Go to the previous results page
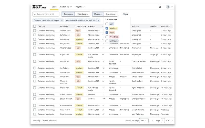 (152, 121)
